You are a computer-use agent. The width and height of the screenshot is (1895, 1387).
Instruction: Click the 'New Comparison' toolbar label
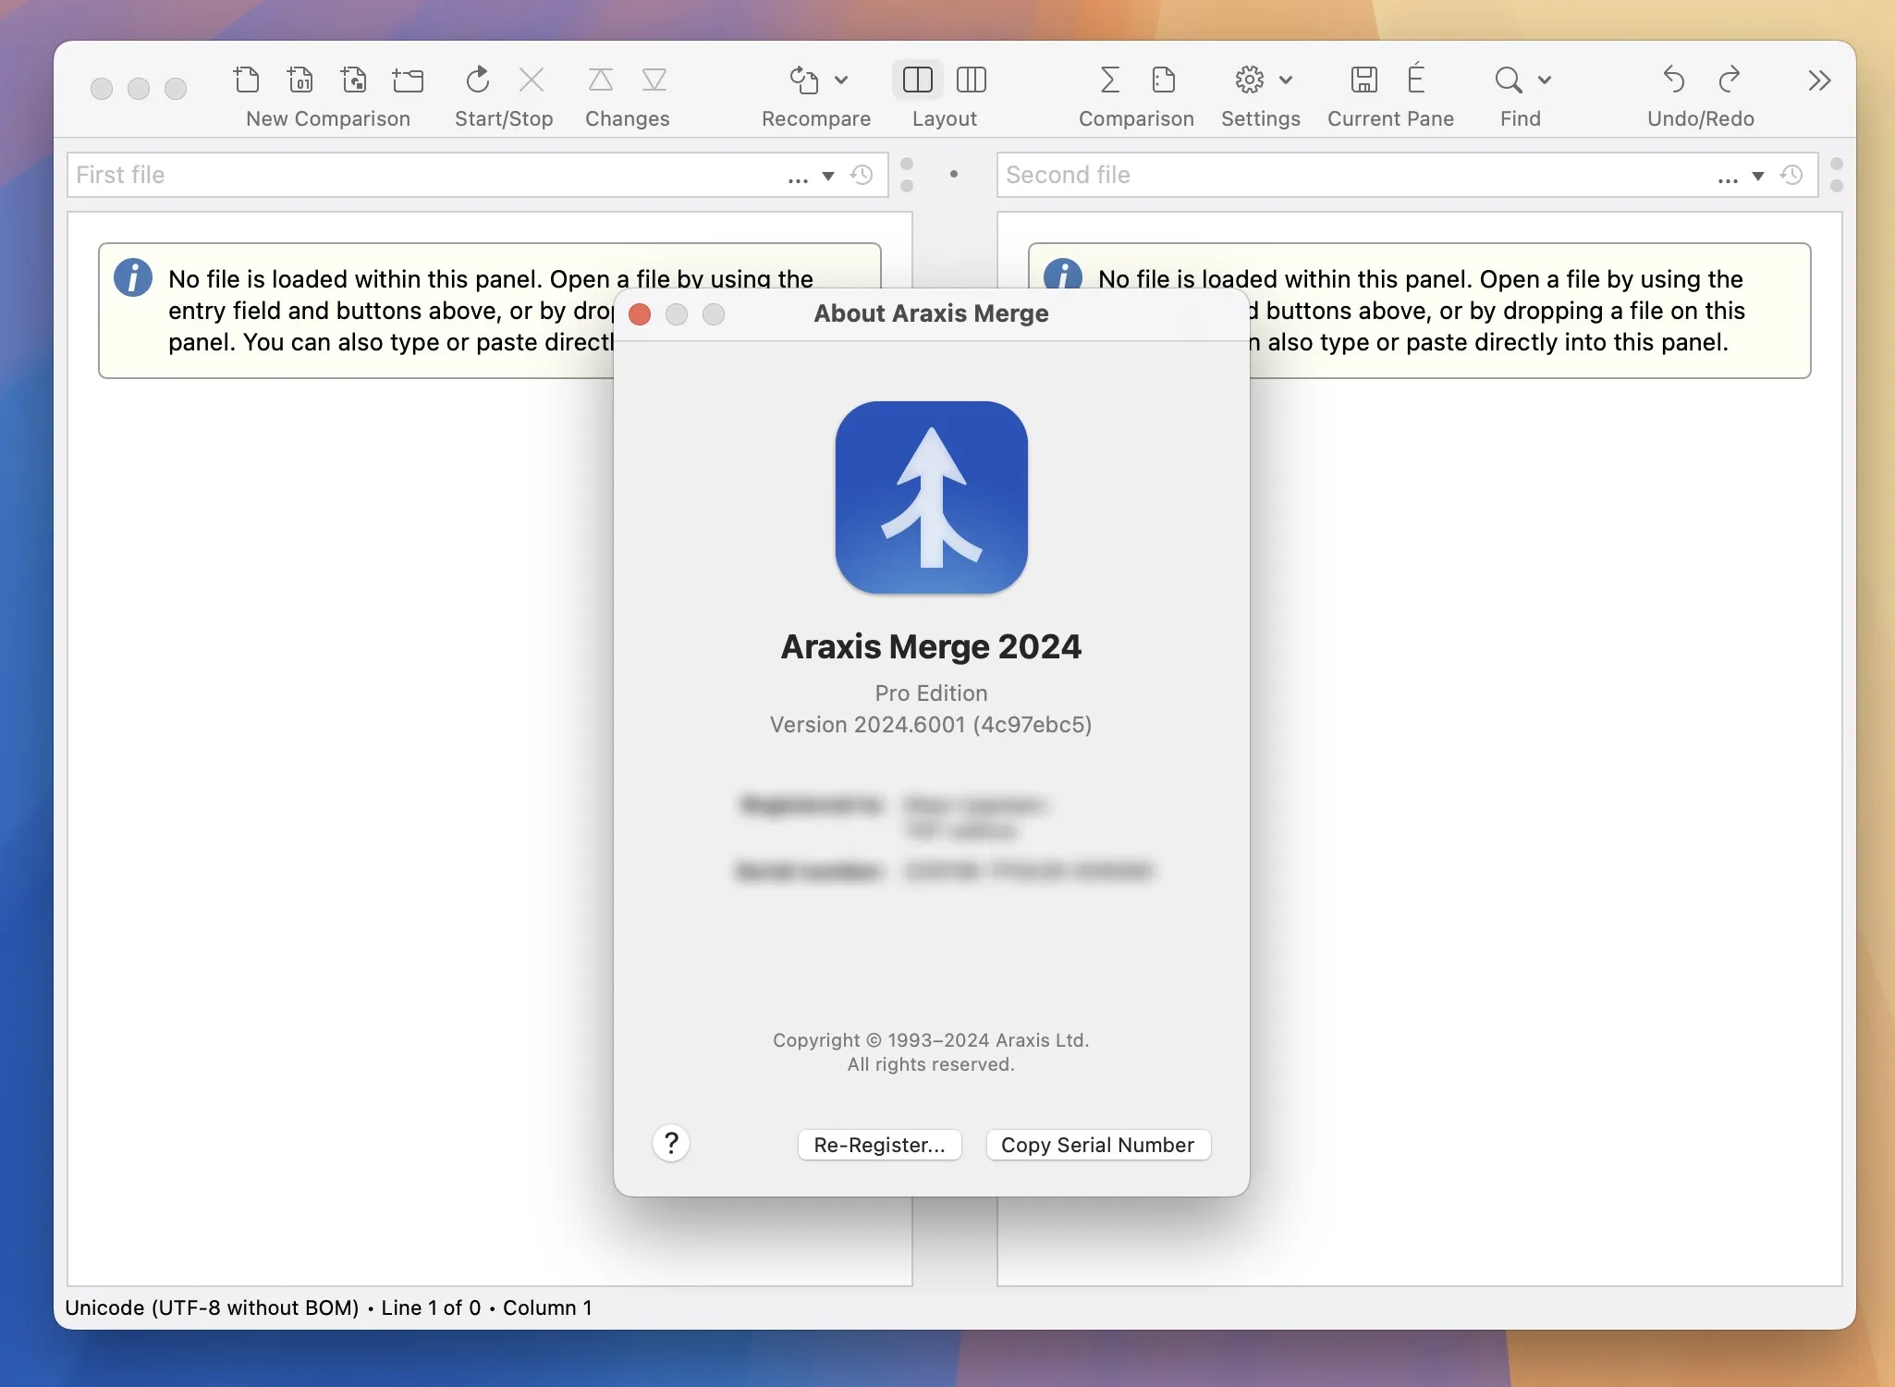328,118
